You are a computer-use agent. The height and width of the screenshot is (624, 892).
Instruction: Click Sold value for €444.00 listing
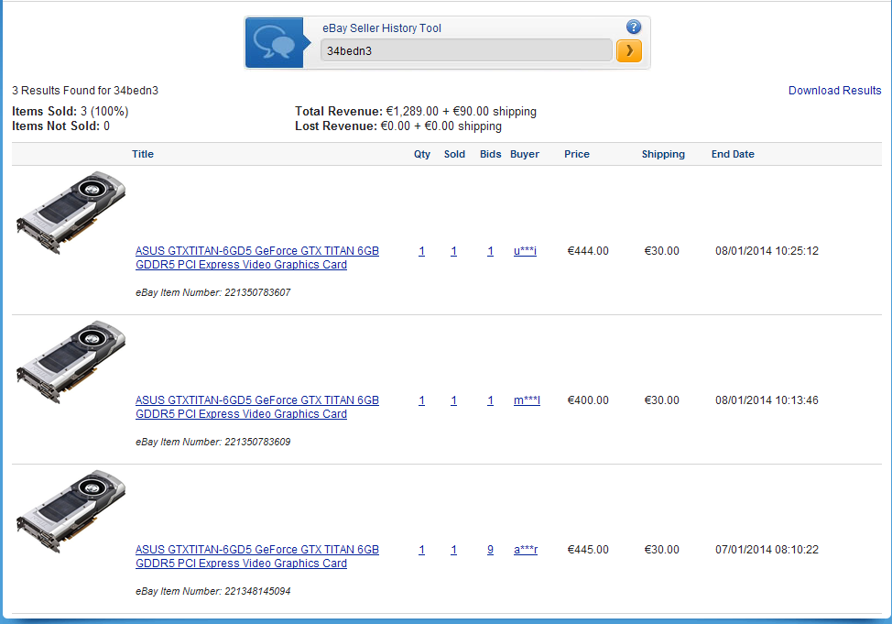[x=453, y=251]
